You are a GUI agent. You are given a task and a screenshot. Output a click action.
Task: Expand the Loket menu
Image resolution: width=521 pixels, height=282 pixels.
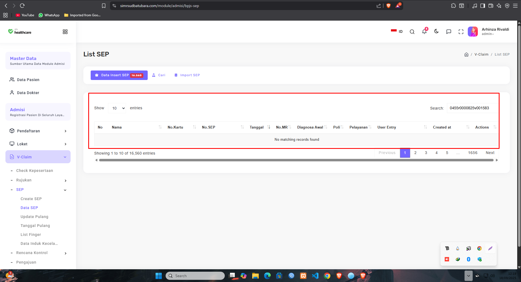pyautogui.click(x=38, y=144)
